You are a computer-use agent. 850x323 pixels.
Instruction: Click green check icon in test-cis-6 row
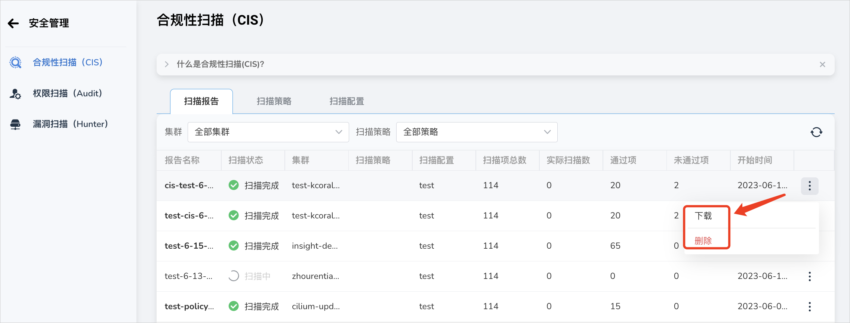click(x=234, y=215)
